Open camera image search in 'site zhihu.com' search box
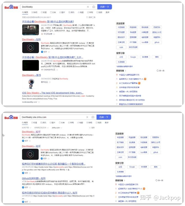185x206 pixels. [x=93, y=117]
